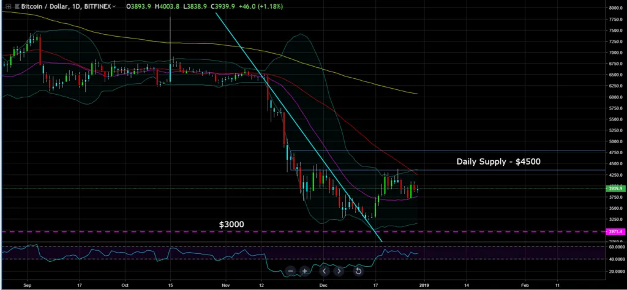
Task: Click the Oct label on the time axis
Action: click(x=125, y=286)
